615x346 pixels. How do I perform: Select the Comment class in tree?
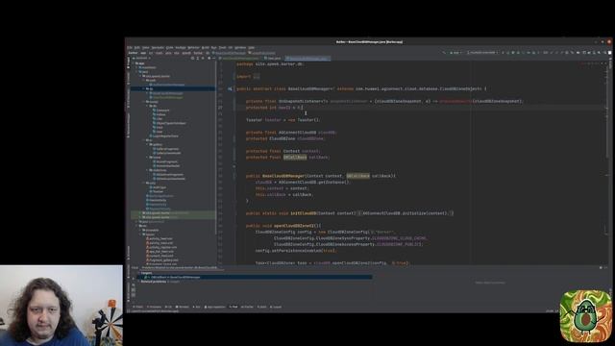pos(162,111)
